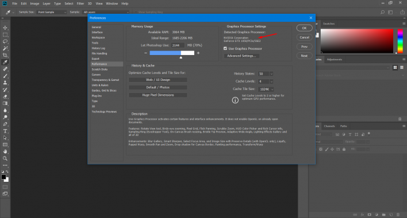Viewport: 407px width, 218px height.
Task: Select the Rectangle shape tool
Action: (5, 145)
